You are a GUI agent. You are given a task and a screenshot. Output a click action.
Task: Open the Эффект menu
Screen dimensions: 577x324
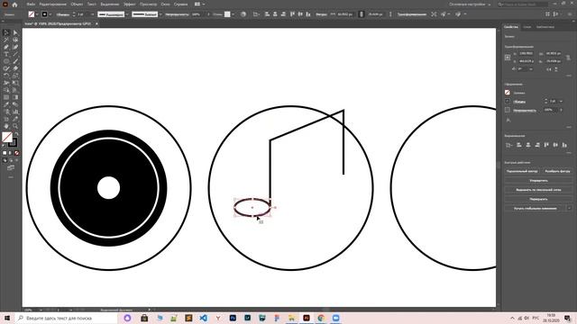pos(130,4)
